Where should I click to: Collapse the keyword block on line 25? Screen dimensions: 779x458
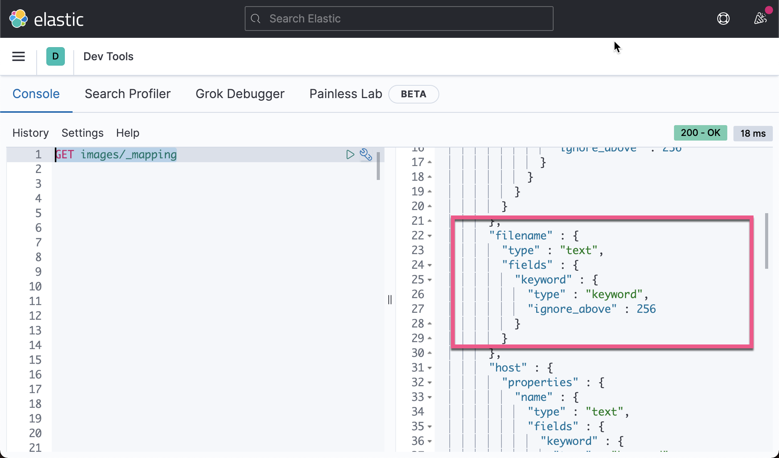click(430, 280)
